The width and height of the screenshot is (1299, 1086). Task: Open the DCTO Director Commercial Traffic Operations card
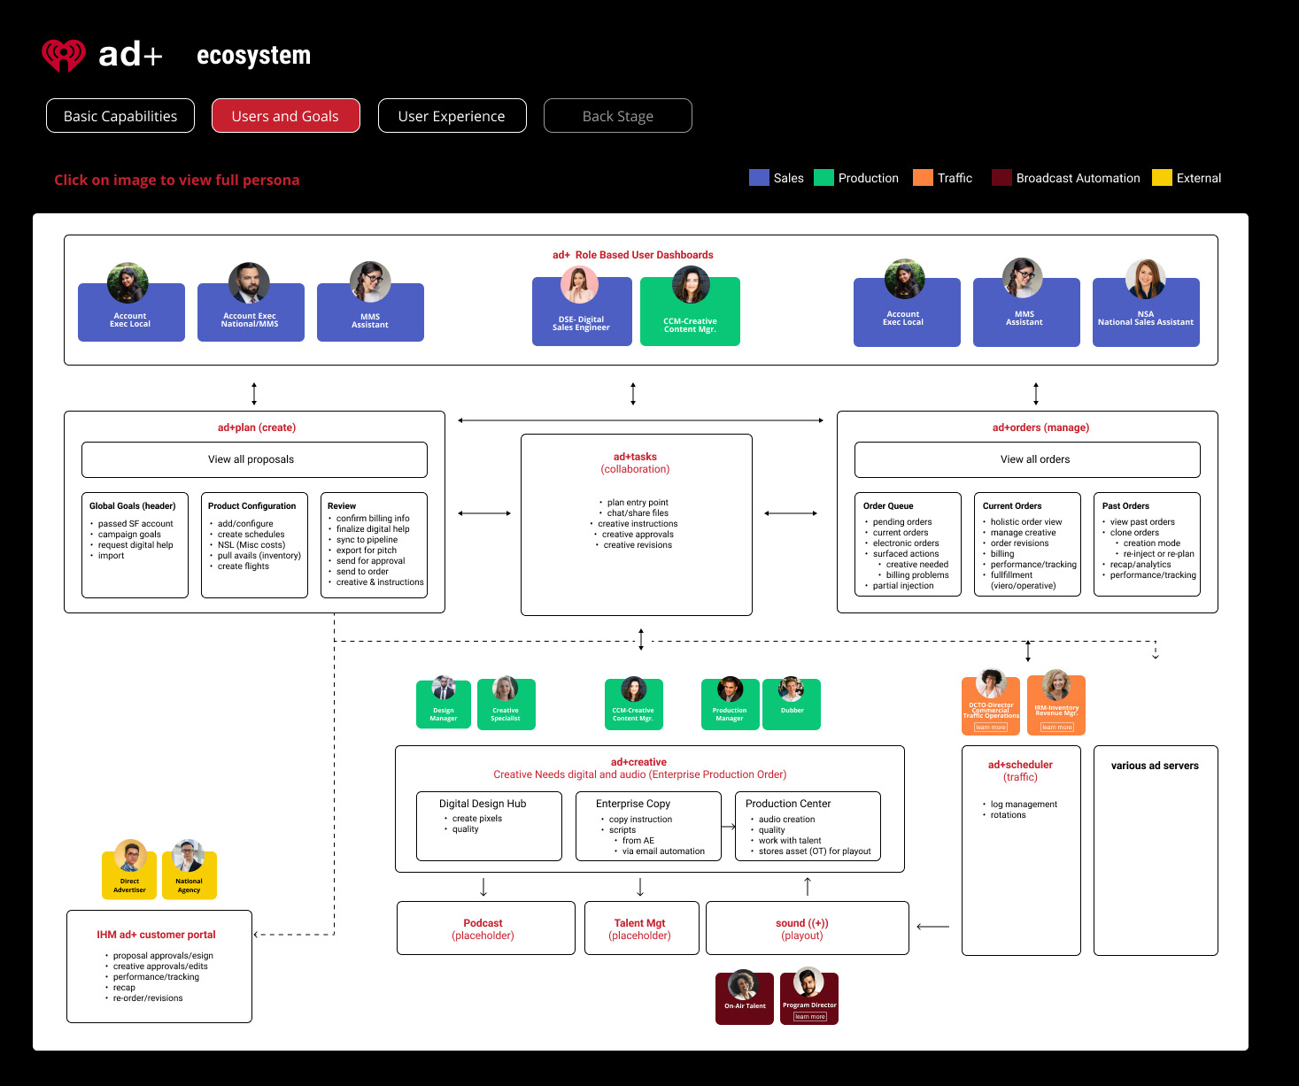coord(991,701)
